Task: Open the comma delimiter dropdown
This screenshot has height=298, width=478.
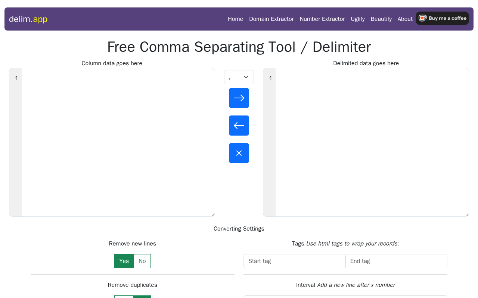Action: pyautogui.click(x=239, y=77)
